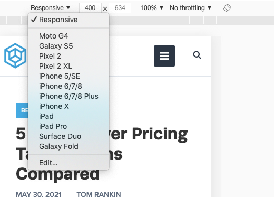Expand the No throttling dropdown
The width and height of the screenshot is (274, 197).
pyautogui.click(x=190, y=8)
